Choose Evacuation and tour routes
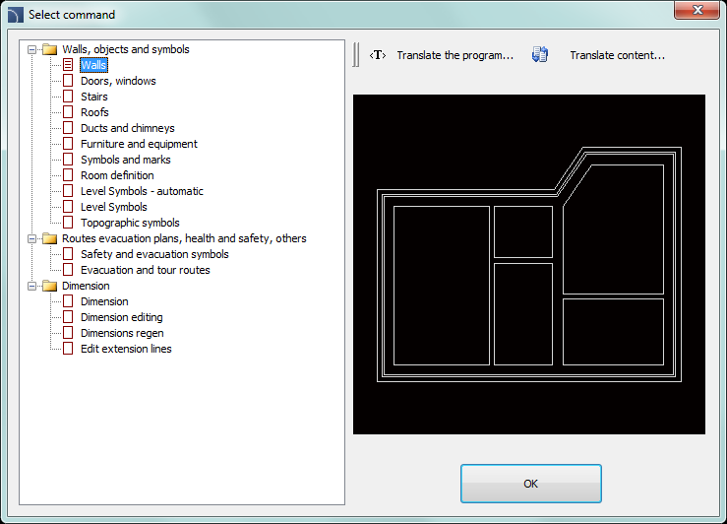Image resolution: width=727 pixels, height=524 pixels. point(146,270)
